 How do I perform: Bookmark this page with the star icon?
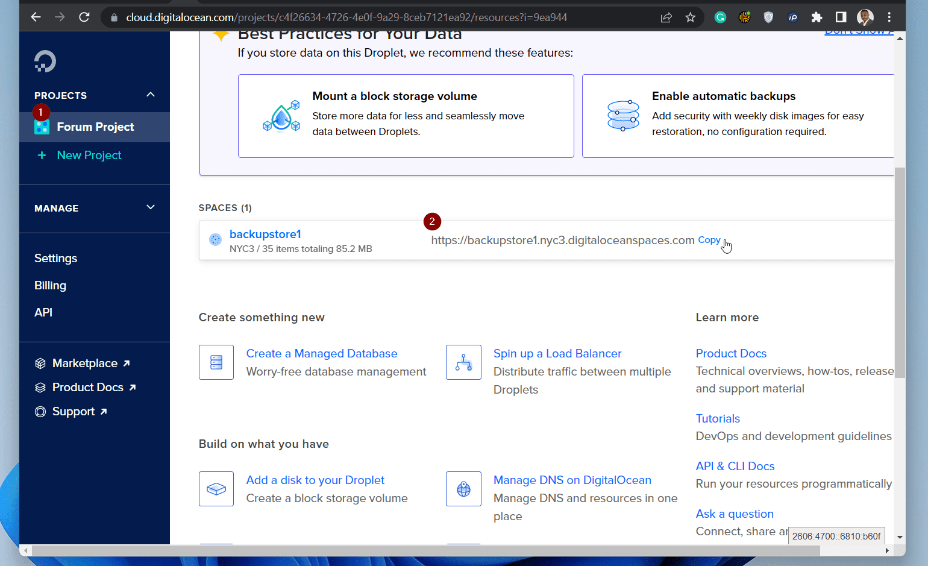(x=691, y=17)
